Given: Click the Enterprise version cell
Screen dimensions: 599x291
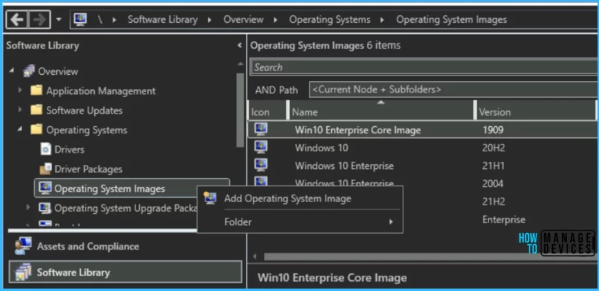Looking at the screenshot, I should tap(504, 220).
